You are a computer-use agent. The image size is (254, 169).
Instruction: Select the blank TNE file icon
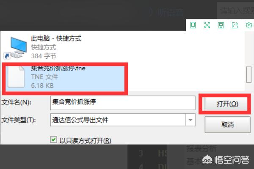[x=16, y=76]
